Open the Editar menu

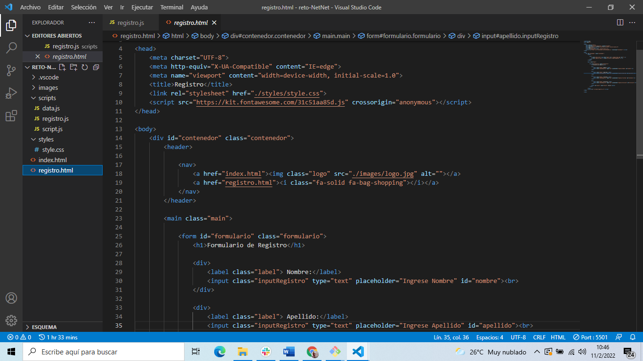click(x=56, y=7)
